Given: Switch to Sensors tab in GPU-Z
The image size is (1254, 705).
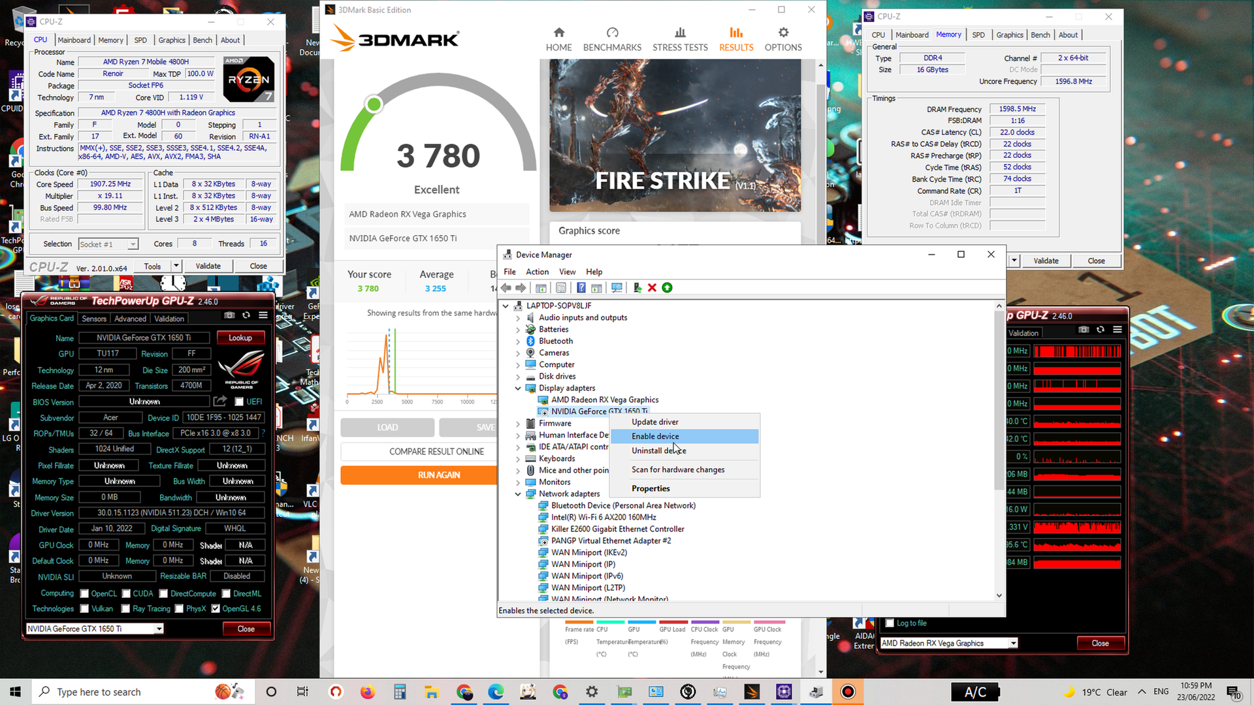Looking at the screenshot, I should pos(94,319).
